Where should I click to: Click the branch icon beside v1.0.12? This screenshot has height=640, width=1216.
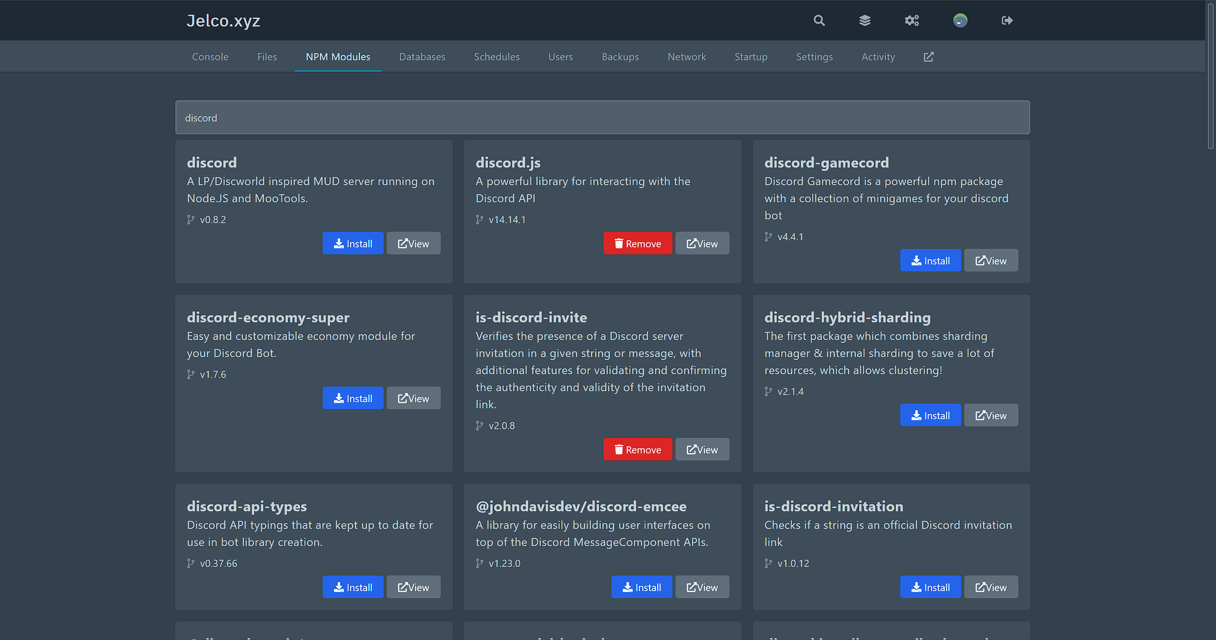(768, 563)
